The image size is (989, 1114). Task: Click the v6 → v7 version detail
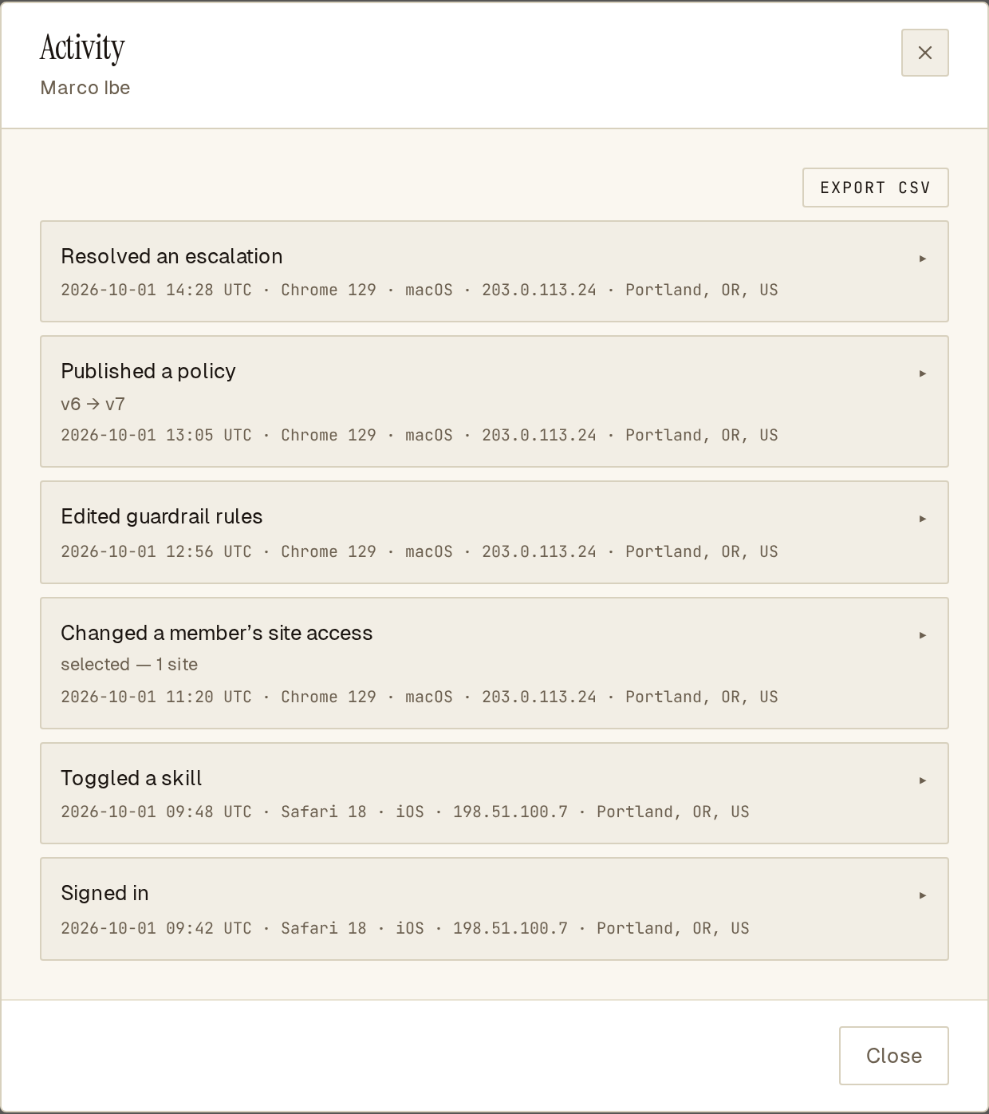click(x=93, y=404)
